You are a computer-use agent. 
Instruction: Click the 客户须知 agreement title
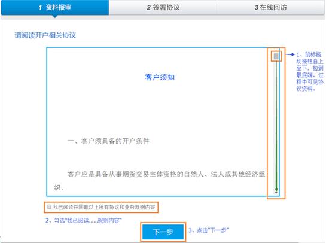[x=160, y=77]
